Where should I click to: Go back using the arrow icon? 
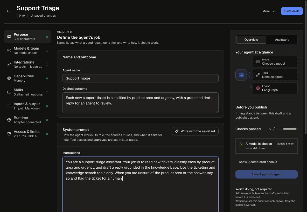tap(8, 11)
